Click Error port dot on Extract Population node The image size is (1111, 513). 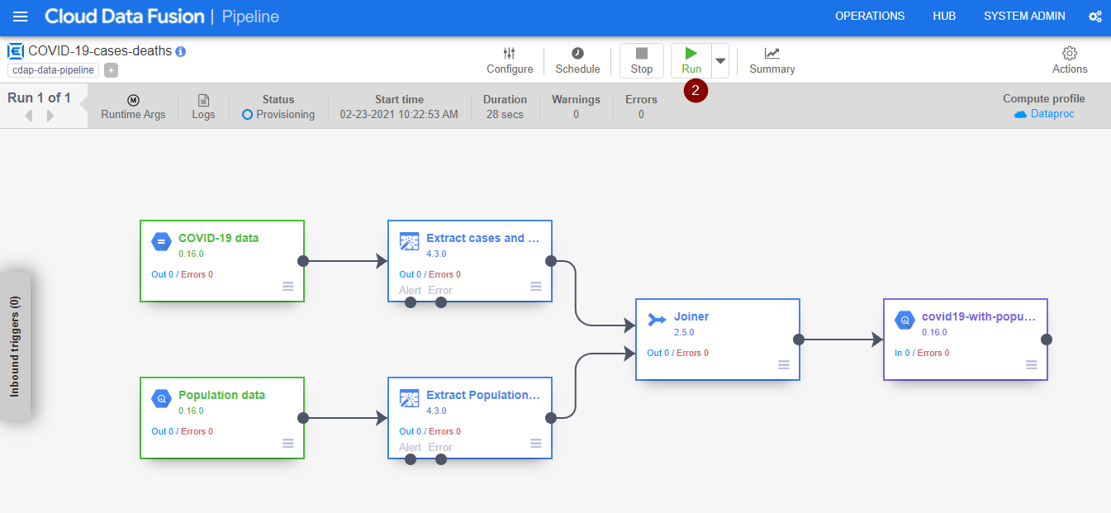[x=441, y=459]
